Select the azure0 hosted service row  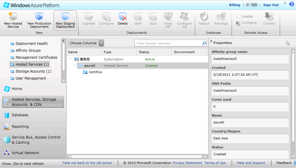click(x=143, y=66)
